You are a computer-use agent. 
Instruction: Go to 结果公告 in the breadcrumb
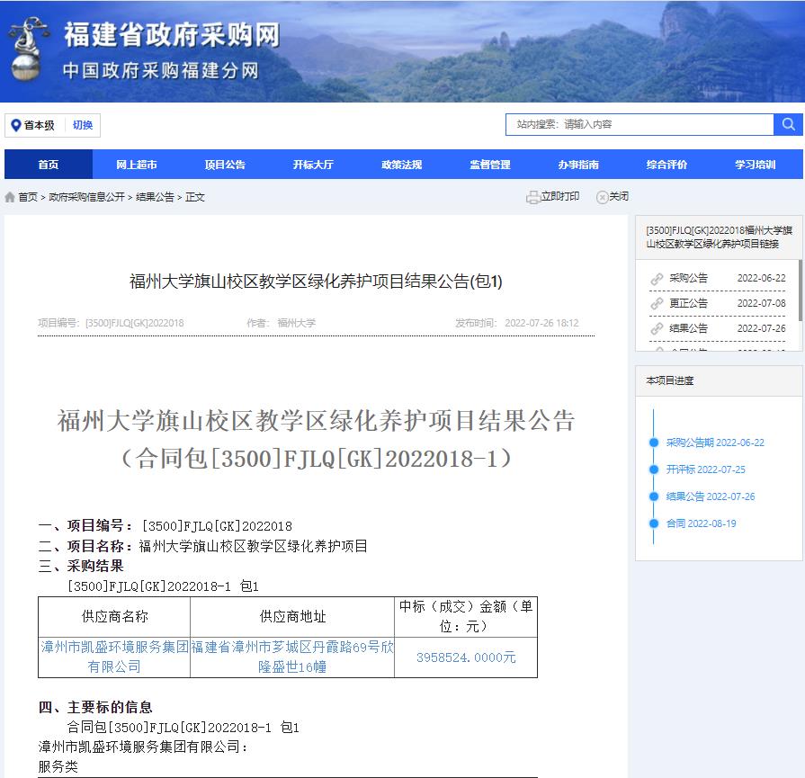(155, 197)
